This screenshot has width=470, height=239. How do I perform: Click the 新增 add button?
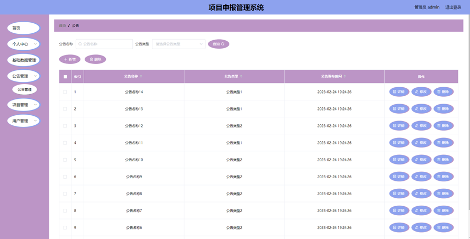tap(69, 59)
